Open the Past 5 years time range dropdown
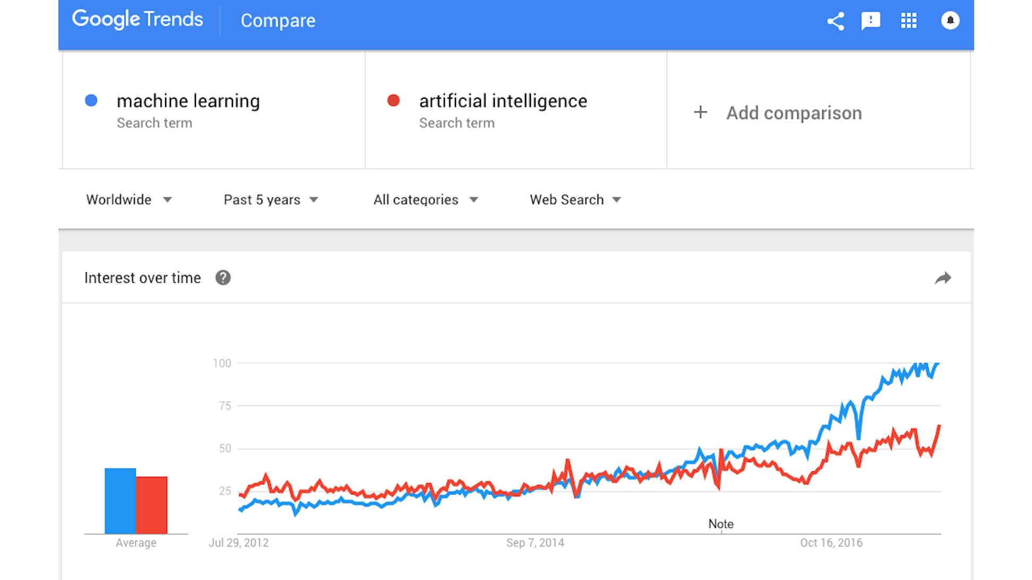Image resolution: width=1032 pixels, height=580 pixels. (x=270, y=200)
